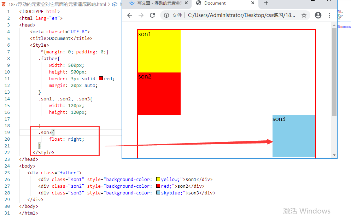Click line number 19 in the gutter
Screen dimensions: 351x216
click(x=7, y=132)
